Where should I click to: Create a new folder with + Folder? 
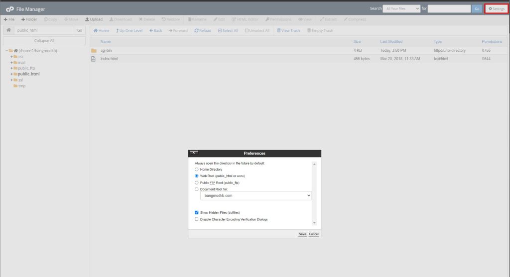[x=29, y=19]
